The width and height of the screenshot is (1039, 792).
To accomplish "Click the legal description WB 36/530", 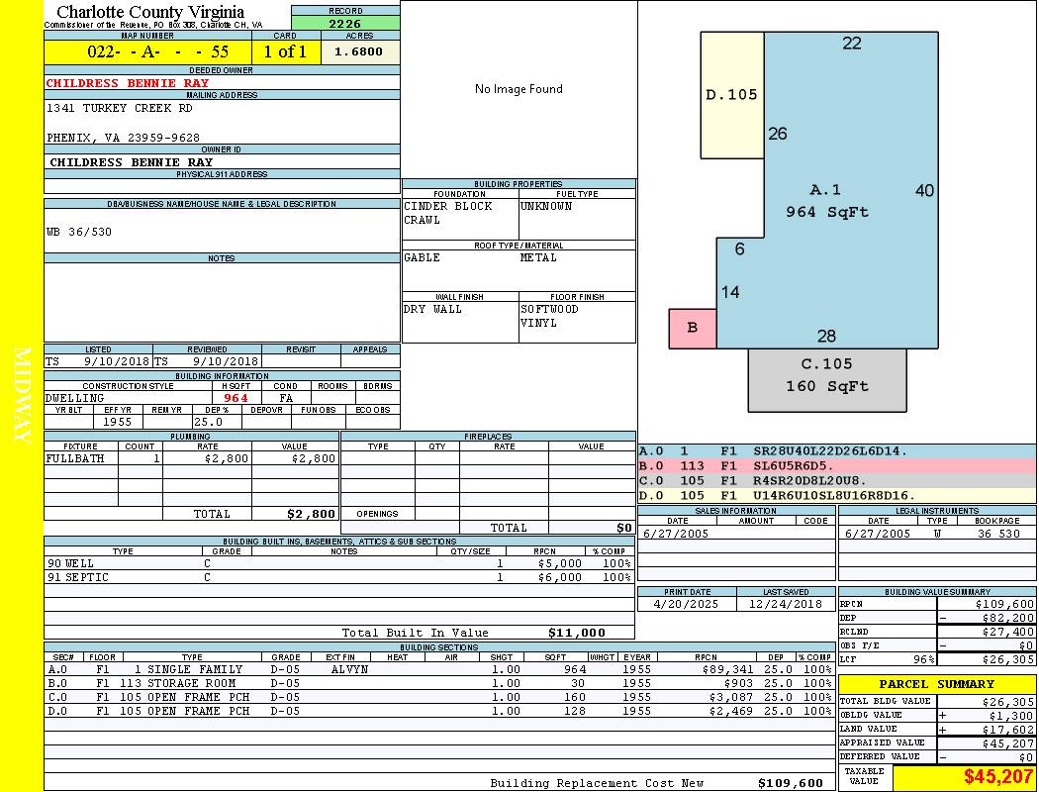I will [x=79, y=231].
